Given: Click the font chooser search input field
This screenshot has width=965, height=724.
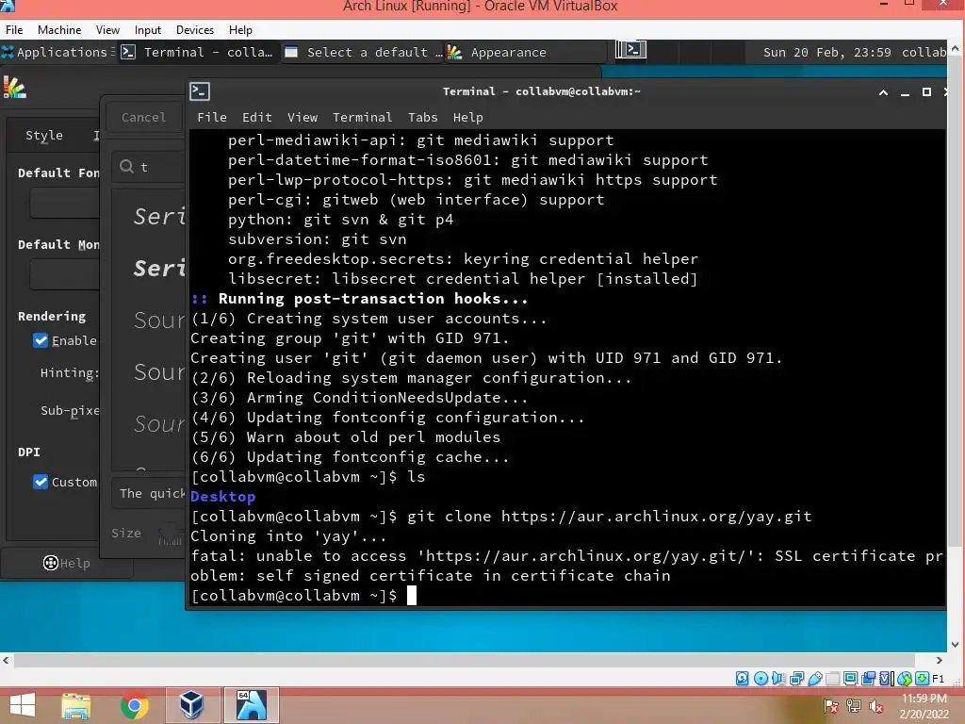Looking at the screenshot, I should coord(150,166).
